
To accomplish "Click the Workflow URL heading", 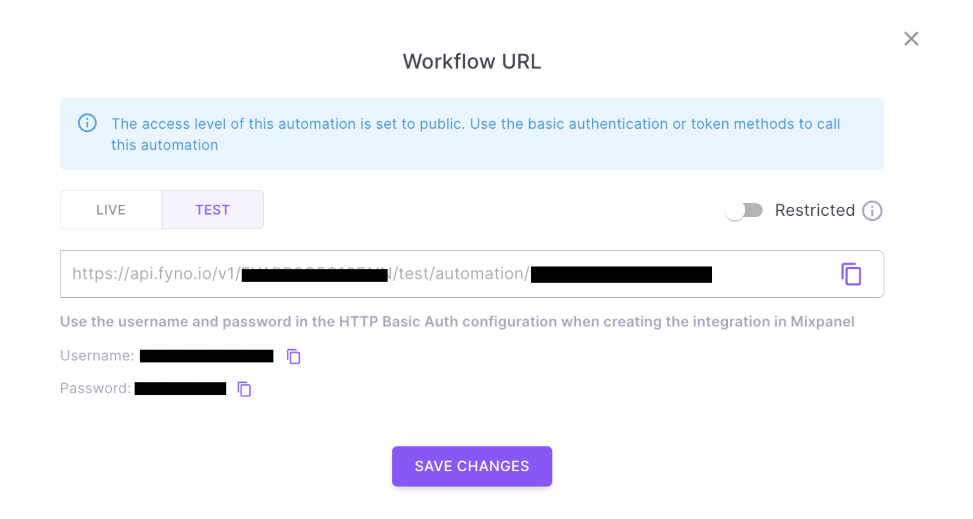I will click(471, 61).
